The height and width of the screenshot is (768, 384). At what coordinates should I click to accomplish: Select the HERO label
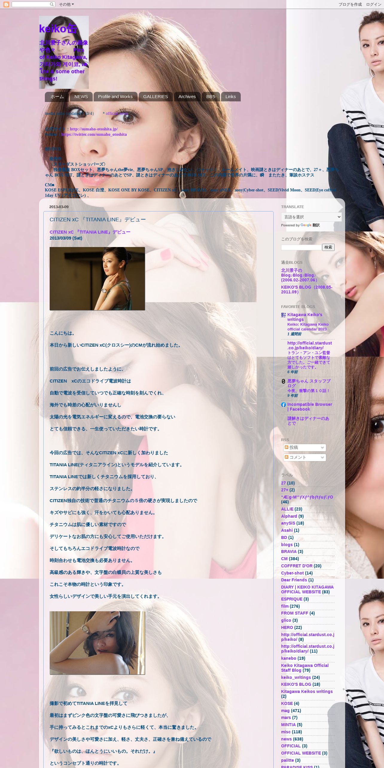click(287, 627)
